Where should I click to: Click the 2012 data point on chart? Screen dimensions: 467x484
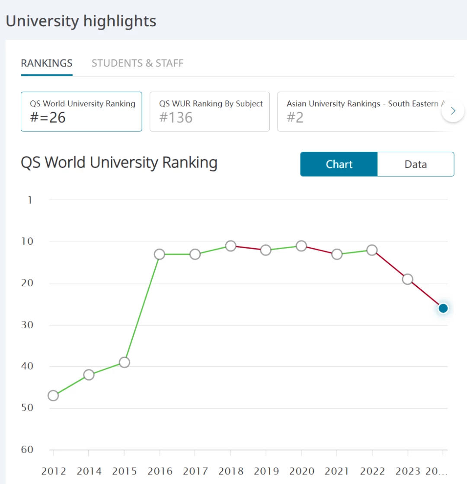[x=53, y=395]
